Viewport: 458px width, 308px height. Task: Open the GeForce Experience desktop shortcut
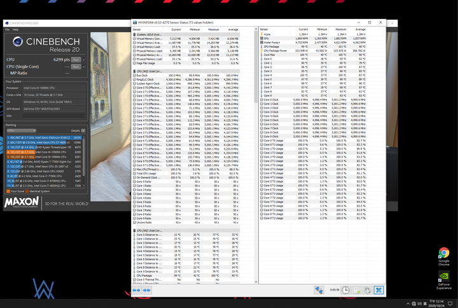click(x=444, y=280)
